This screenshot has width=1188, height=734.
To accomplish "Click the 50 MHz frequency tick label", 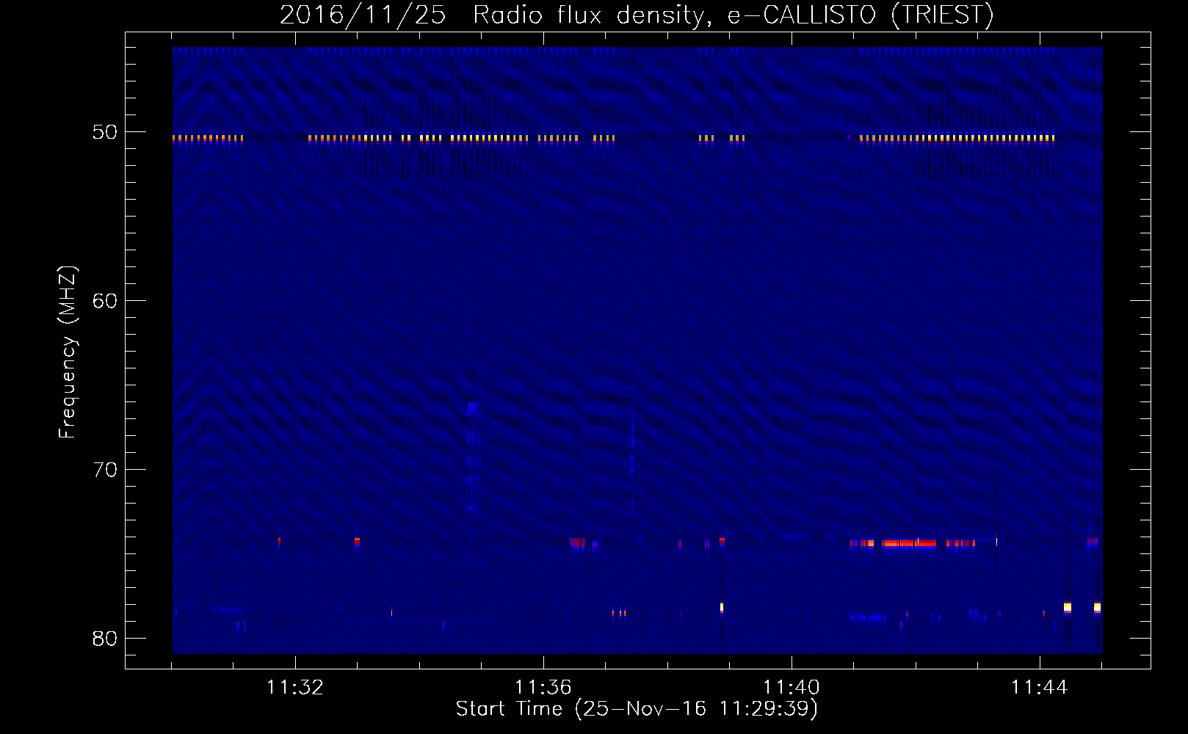I will (x=105, y=132).
